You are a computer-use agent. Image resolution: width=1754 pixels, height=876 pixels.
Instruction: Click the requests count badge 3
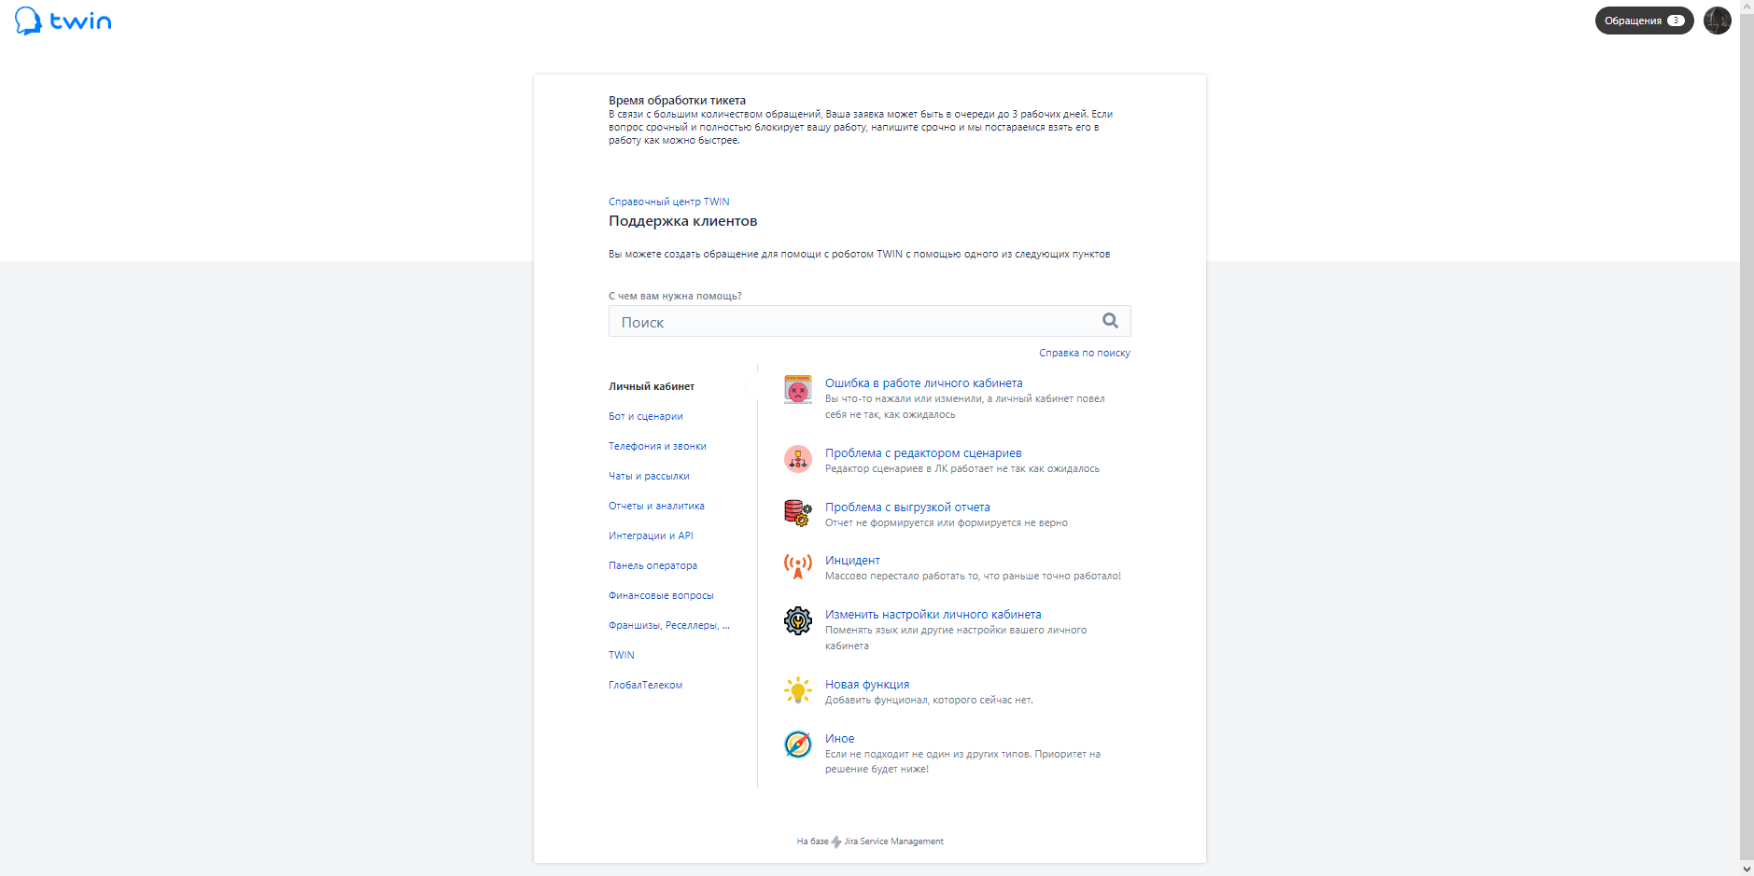1676,21
